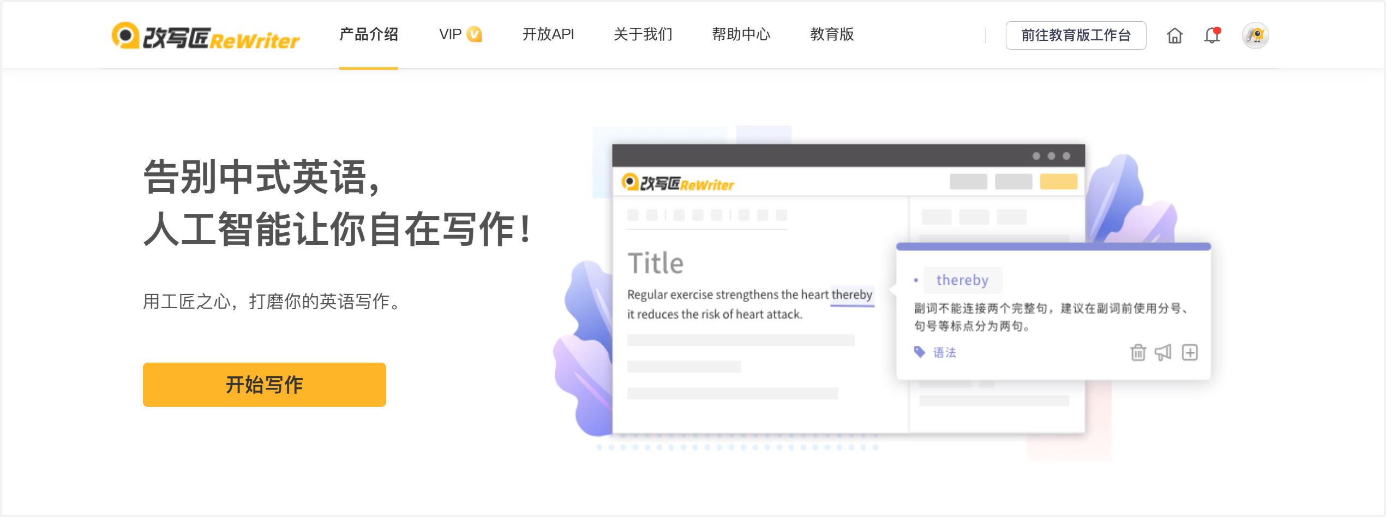The height and width of the screenshot is (517, 1386).
Task: Go to the 关于我们 page
Action: 643,34
